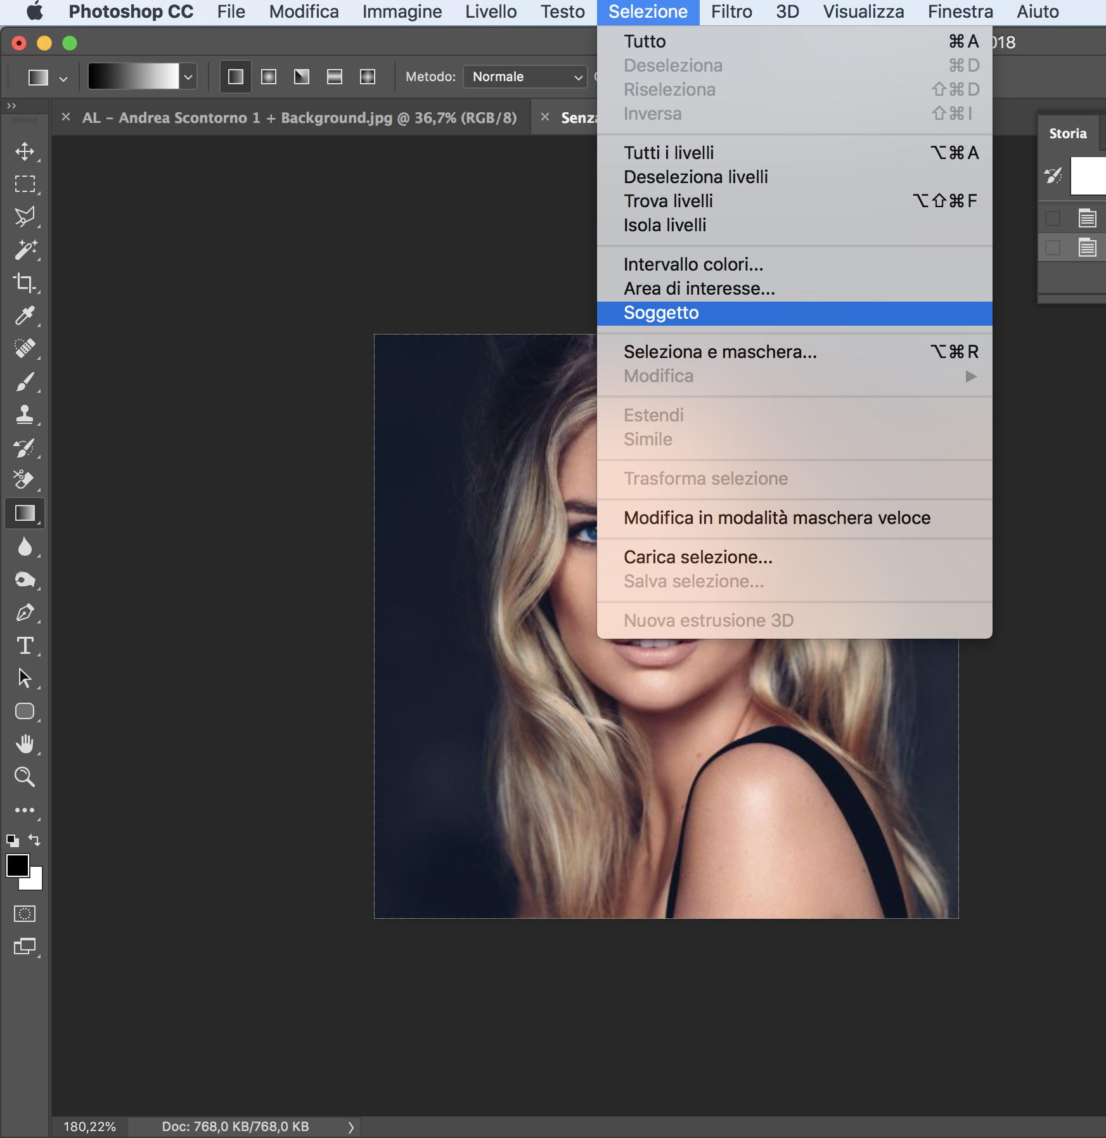Open the Storia panel tab

tap(1067, 134)
